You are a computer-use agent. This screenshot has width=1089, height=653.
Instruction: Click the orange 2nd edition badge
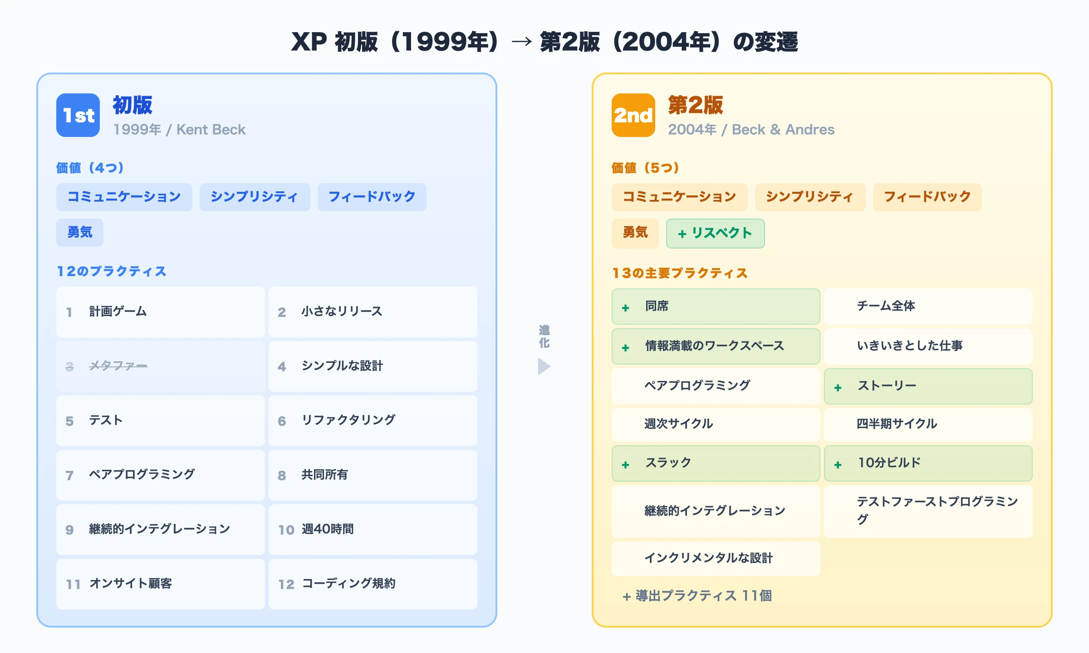point(633,115)
